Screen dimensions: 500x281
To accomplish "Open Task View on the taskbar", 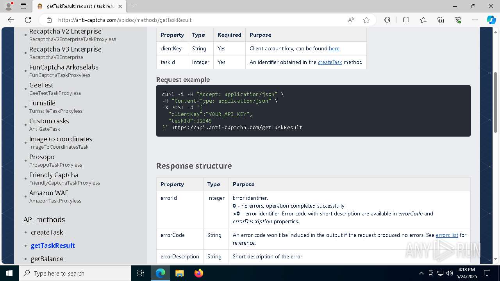I will 141,273.
